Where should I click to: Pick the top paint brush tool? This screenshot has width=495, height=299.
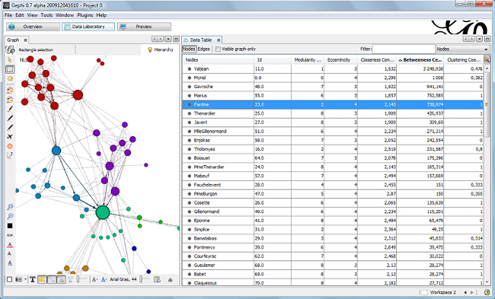point(10,109)
